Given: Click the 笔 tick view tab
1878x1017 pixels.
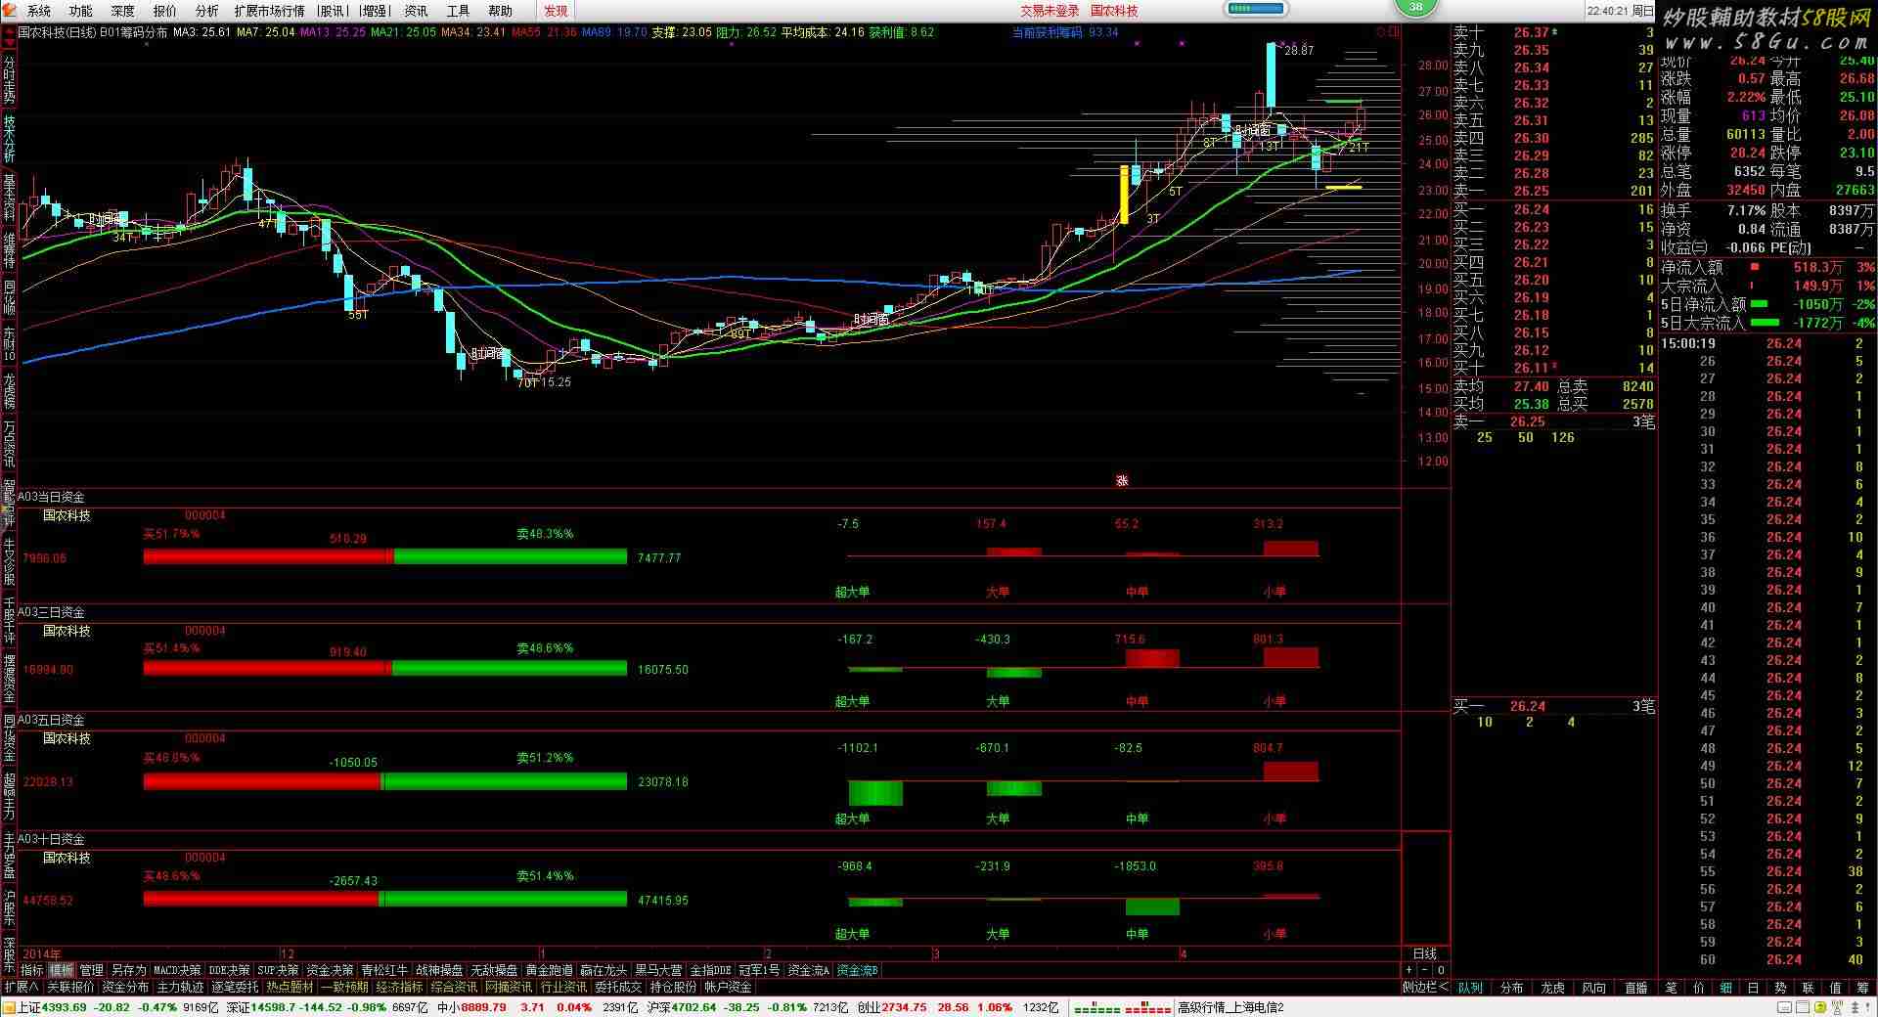Looking at the screenshot, I should click(1672, 989).
